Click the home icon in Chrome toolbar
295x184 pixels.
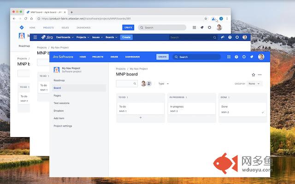pyautogui.click(x=31, y=18)
